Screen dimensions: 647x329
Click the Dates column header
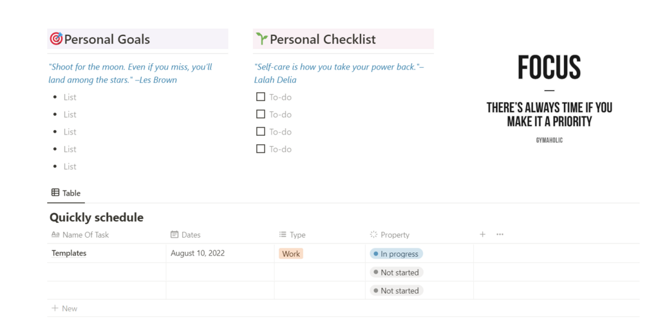pos(191,235)
